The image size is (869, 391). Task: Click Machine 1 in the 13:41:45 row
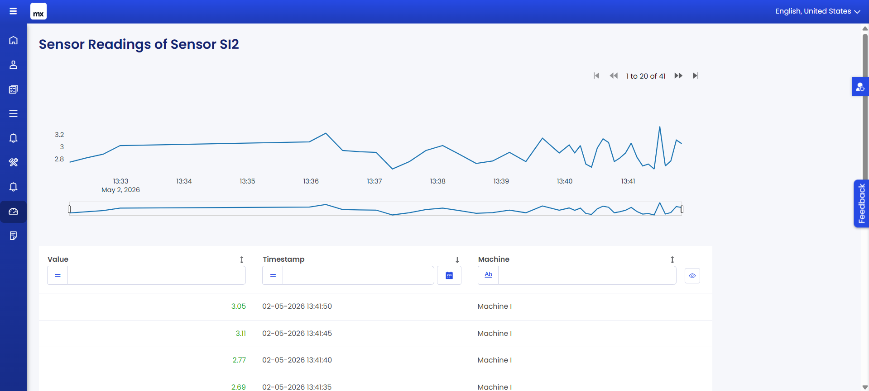click(495, 333)
